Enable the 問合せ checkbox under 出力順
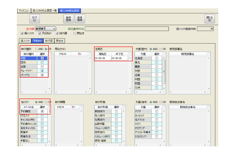This screenshot has width=233, height=151. point(75,34)
